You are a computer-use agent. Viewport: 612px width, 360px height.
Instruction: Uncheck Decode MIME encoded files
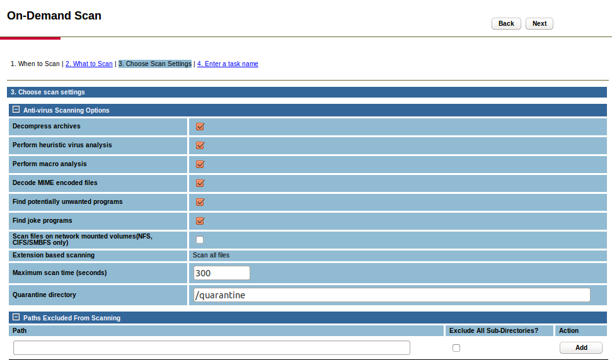pos(200,183)
